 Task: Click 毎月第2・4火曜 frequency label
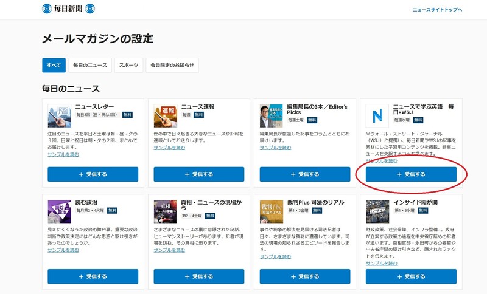tap(90, 211)
